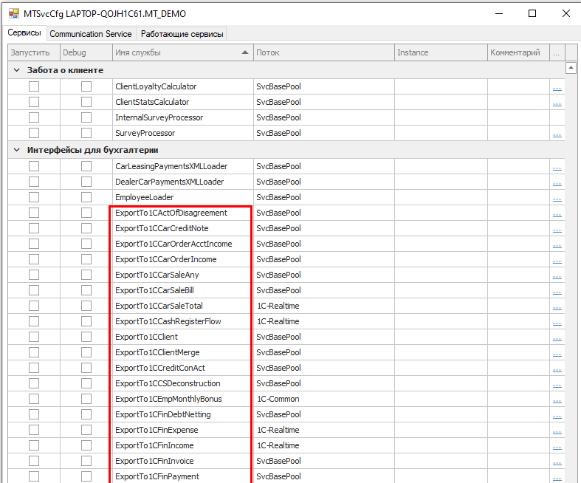The image size is (581, 483).
Task: Click the MTSvcCfg application icon in title bar
Action: 13,13
